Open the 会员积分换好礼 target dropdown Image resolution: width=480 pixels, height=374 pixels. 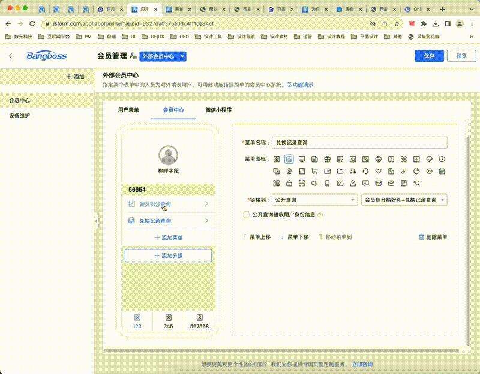pos(404,200)
